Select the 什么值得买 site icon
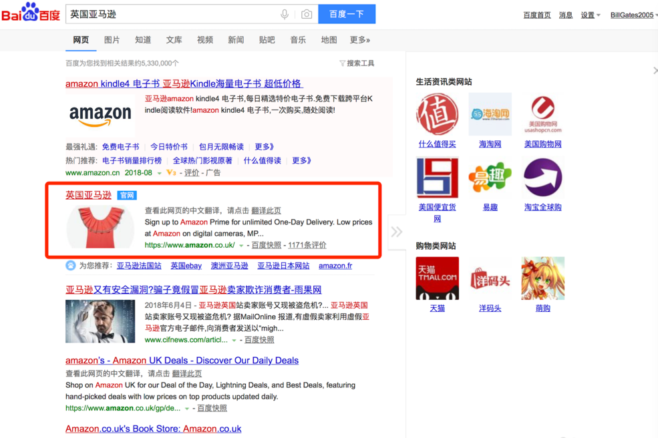Image resolution: width=658 pixels, height=438 pixels. [x=437, y=114]
